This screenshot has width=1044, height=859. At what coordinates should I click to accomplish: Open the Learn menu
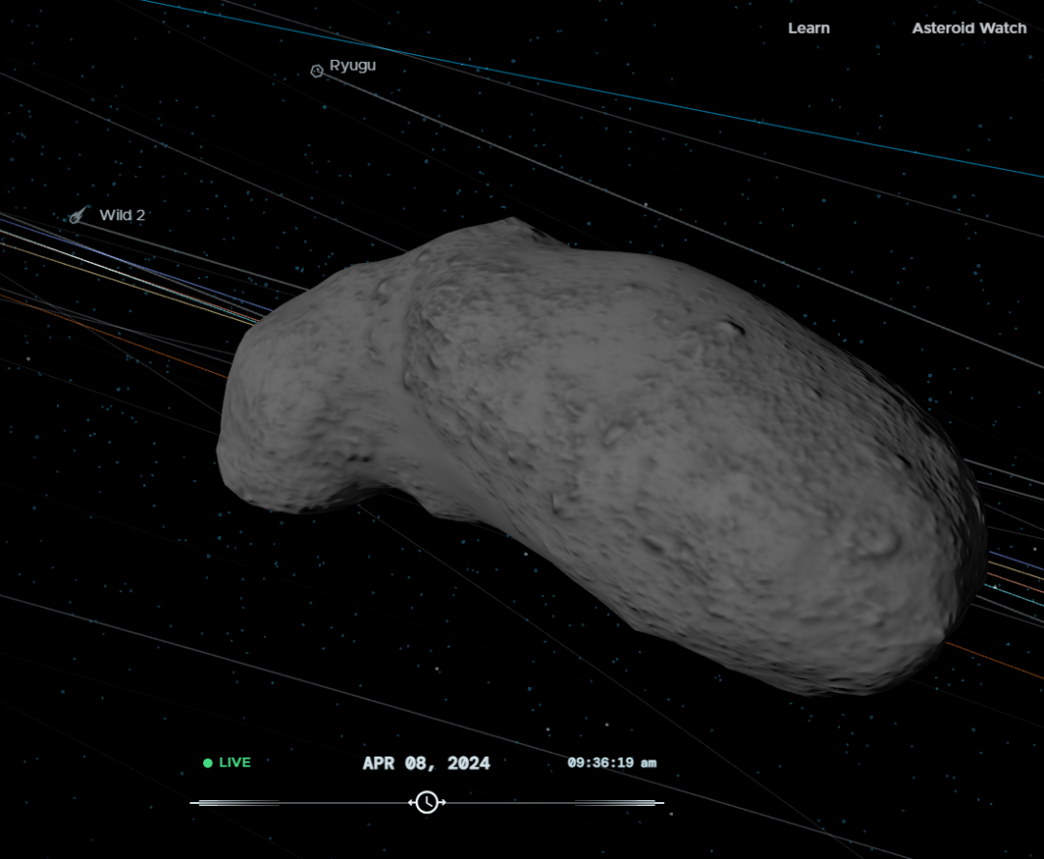tap(808, 28)
